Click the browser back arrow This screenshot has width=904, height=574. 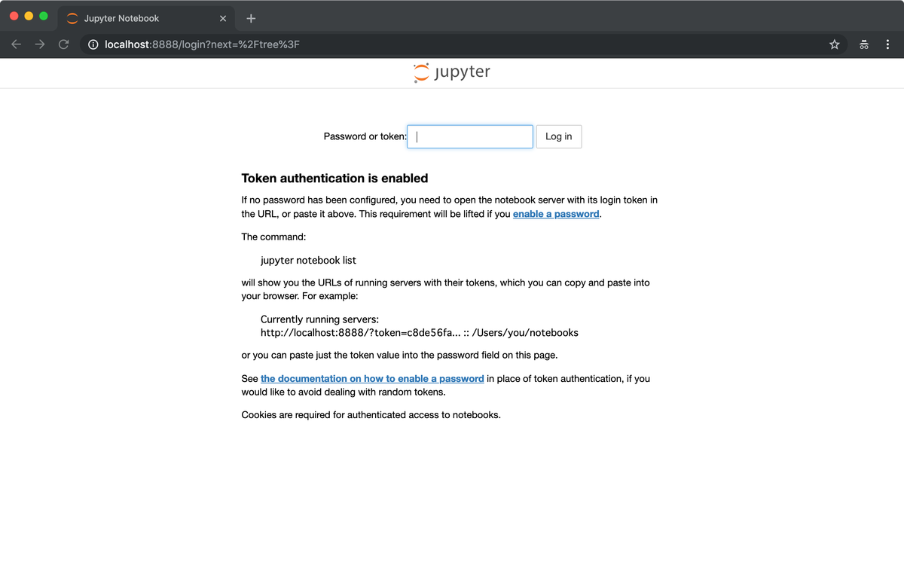(x=17, y=44)
